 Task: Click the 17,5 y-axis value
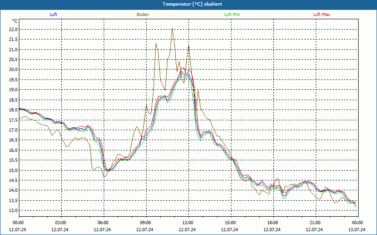[x=14, y=120]
